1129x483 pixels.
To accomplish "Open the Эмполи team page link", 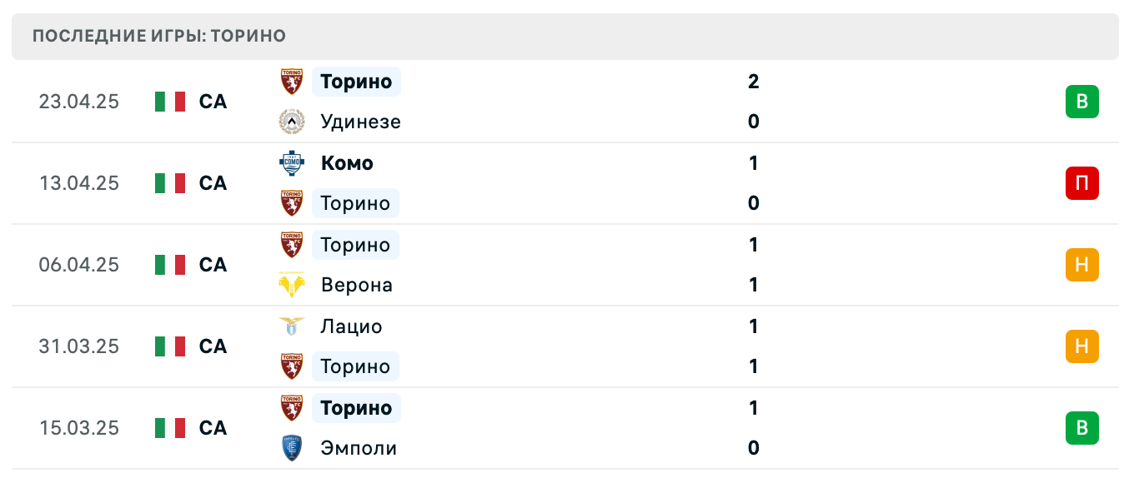I will click(x=359, y=447).
